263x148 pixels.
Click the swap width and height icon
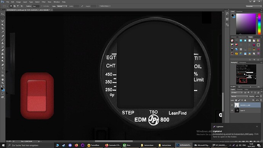[x=82, y=6]
